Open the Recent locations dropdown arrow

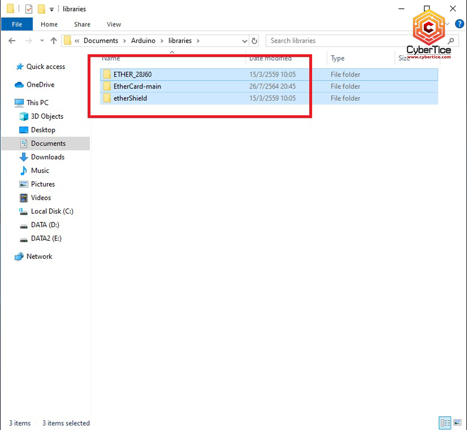coord(42,41)
